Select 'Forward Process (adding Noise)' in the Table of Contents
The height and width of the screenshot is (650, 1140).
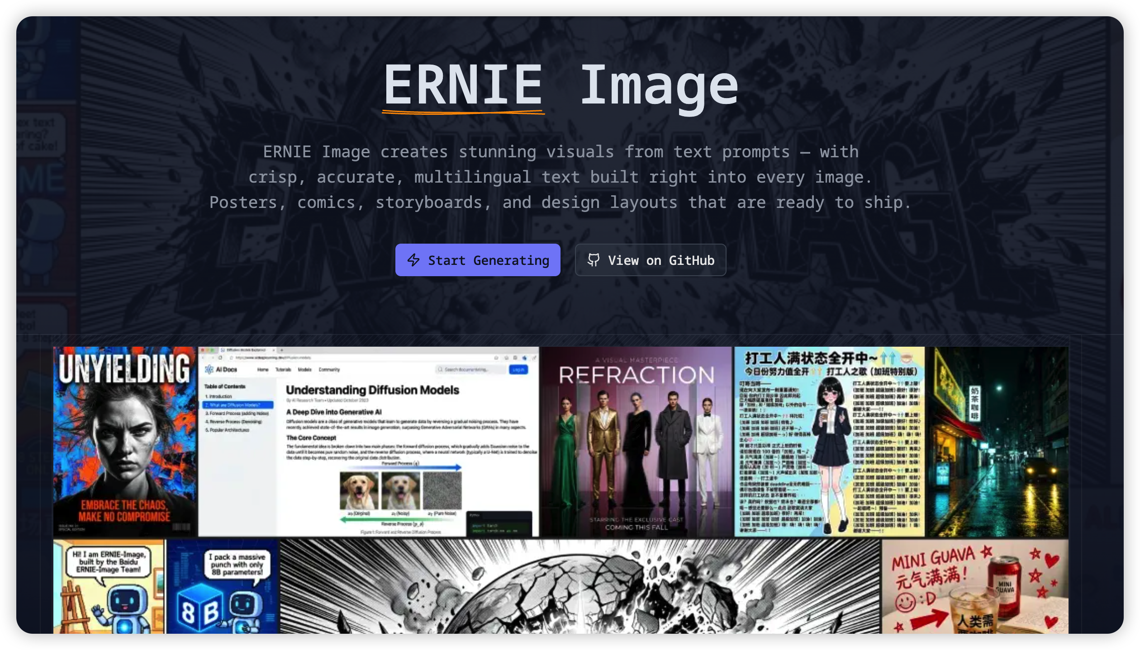(237, 413)
